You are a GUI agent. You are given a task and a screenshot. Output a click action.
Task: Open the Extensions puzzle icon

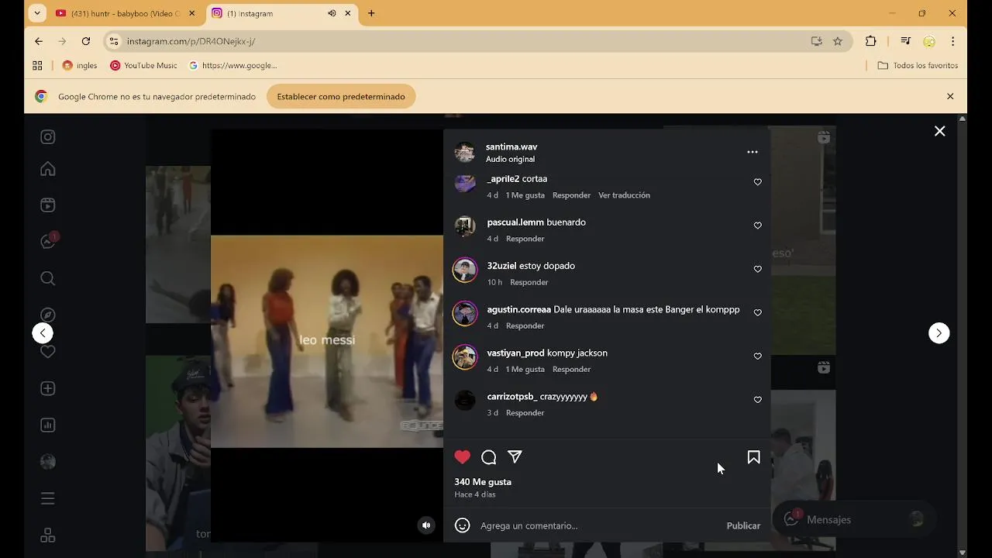pos(871,41)
